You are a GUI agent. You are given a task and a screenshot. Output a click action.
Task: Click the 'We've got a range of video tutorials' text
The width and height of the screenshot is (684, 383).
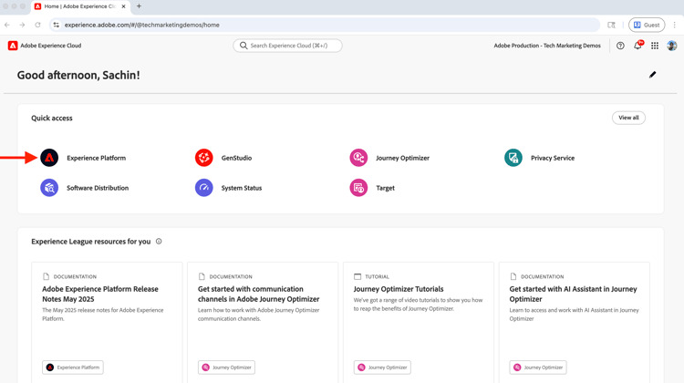pos(418,304)
